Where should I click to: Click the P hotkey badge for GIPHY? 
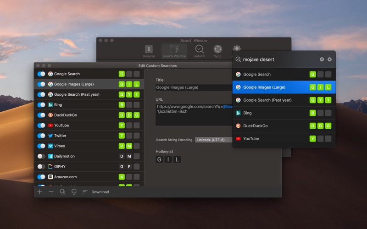[129, 166]
